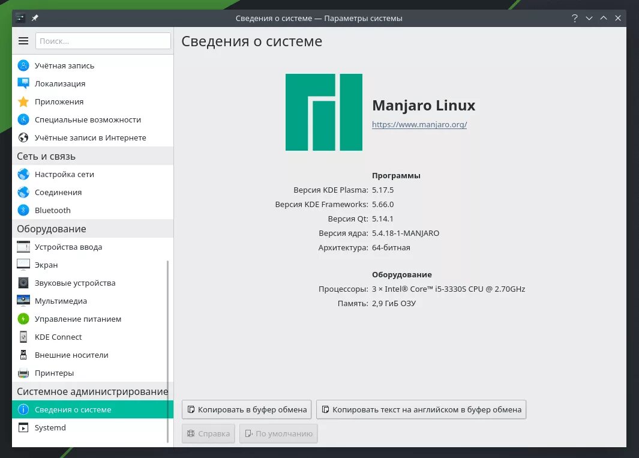Click the Manjaro logo image

(323, 112)
